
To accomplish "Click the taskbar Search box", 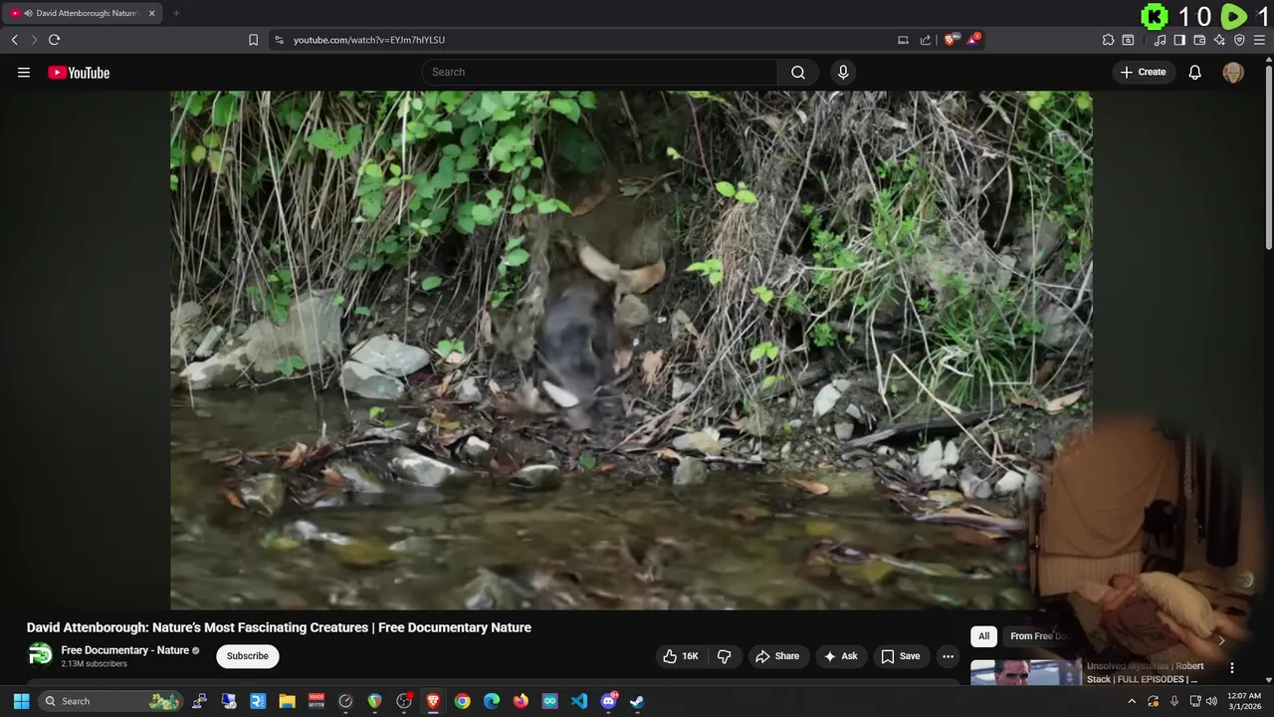I will 110,701.
